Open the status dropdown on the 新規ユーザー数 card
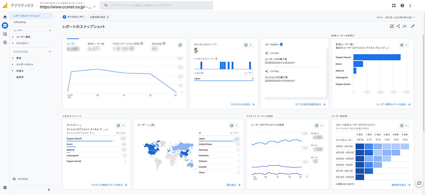The height and width of the screenshot is (195, 425). 404,45
